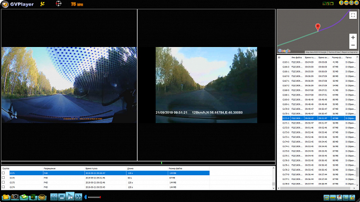Play the selected video
Screen dimensions: 360x202
click(70, 196)
